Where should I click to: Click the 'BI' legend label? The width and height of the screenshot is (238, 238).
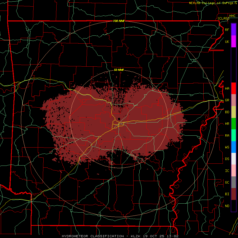227,194
